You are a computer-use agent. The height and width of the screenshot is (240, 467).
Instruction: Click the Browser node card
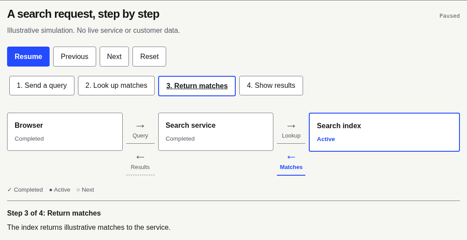click(65, 132)
